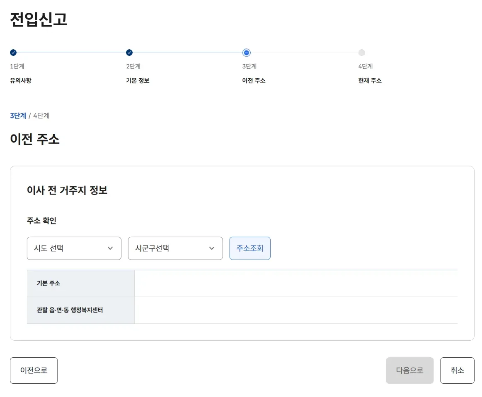Select the 기본 정보 step label
This screenshot has height=397, width=482.
pyautogui.click(x=138, y=80)
